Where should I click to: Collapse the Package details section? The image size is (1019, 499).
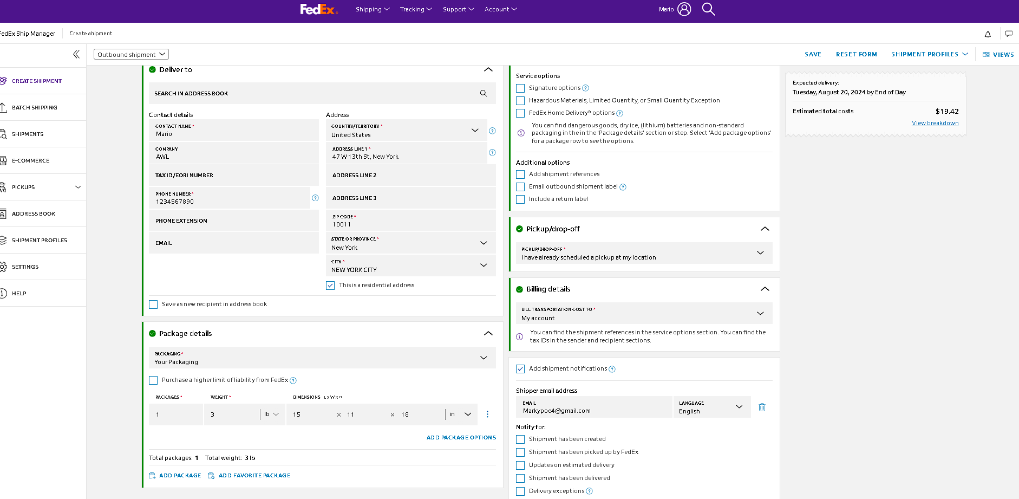coord(488,333)
